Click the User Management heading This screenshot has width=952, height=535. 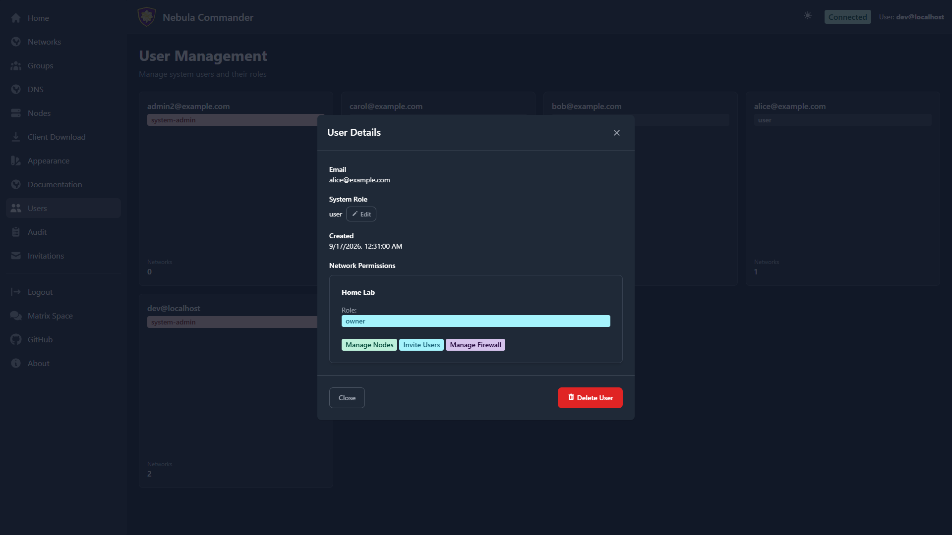pyautogui.click(x=203, y=56)
